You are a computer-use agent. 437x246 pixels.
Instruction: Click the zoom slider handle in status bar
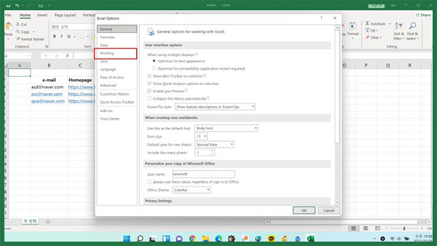tap(404, 228)
